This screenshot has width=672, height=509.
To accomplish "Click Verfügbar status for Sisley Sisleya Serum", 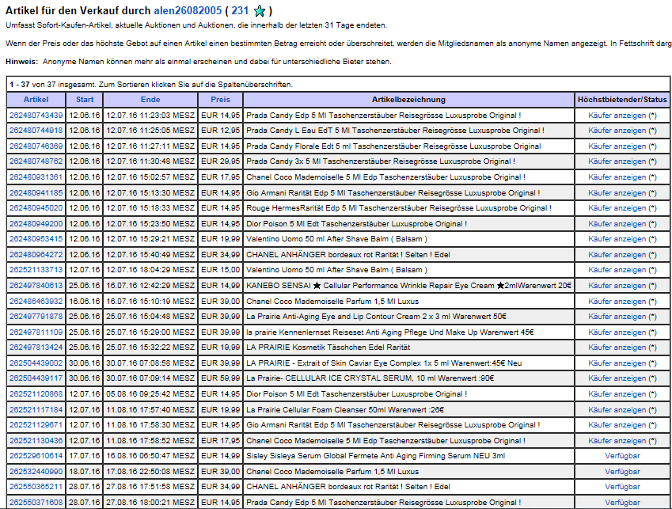I will click(x=622, y=455).
